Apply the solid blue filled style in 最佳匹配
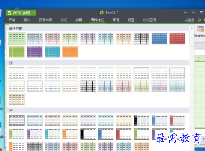The image size is (205, 151). pos(159,39)
